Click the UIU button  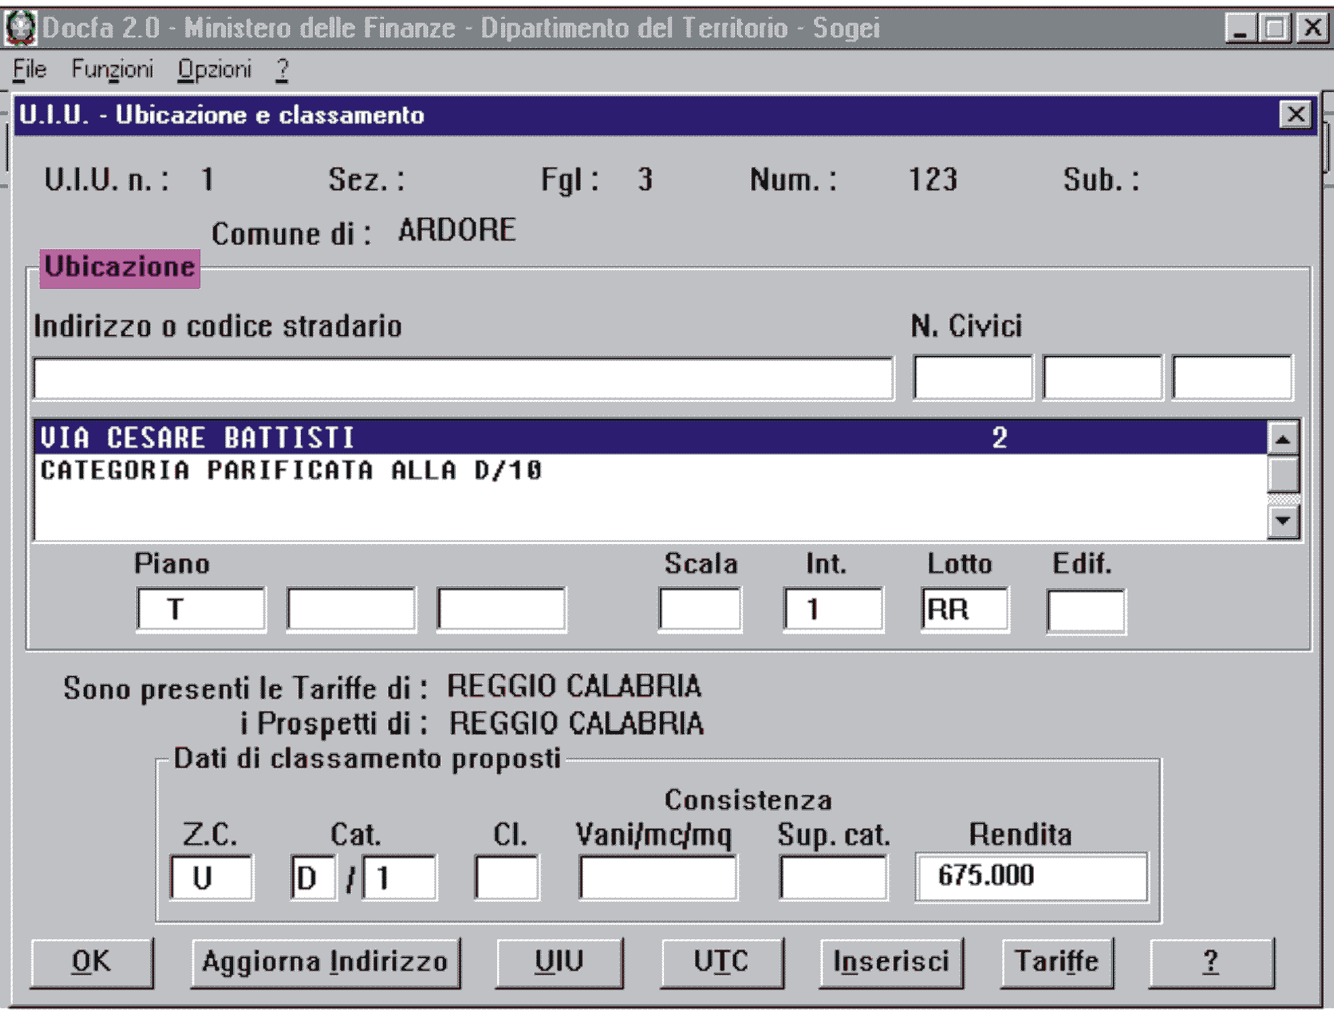[559, 962]
